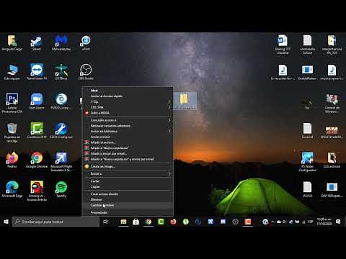This screenshot has height=259, width=346.
Task: Expand the Enviar a submenu
Action: point(128,173)
